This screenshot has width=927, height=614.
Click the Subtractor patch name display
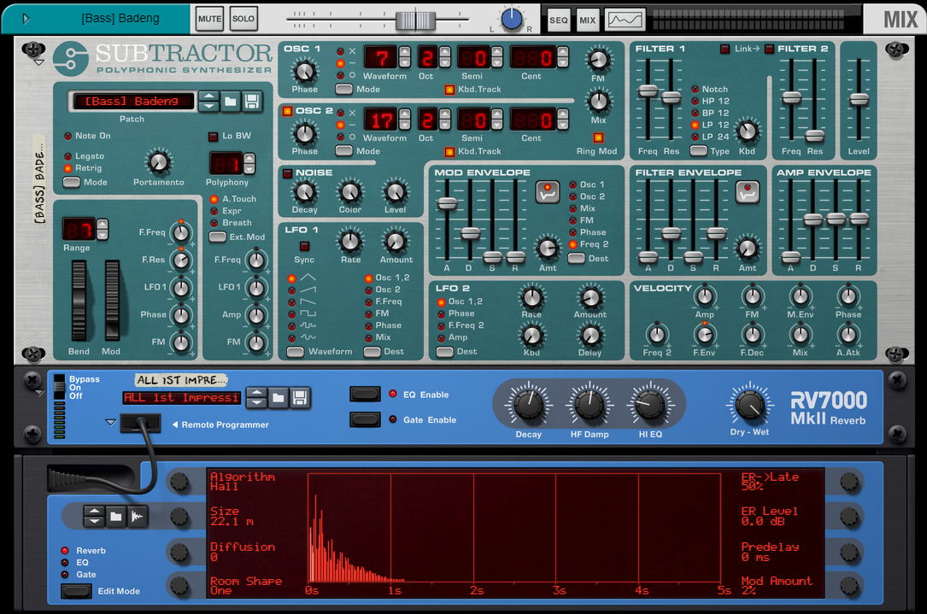click(x=132, y=102)
